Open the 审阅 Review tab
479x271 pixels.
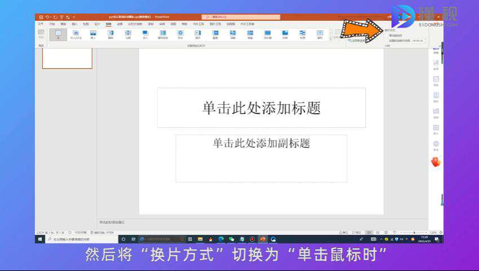pos(162,24)
